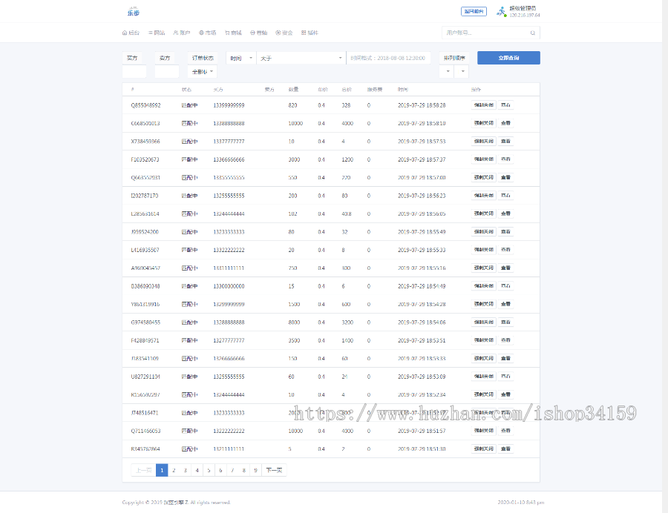This screenshot has width=668, height=513.
Task: Select the 资金 funds icon
Action: pyautogui.click(x=283, y=33)
